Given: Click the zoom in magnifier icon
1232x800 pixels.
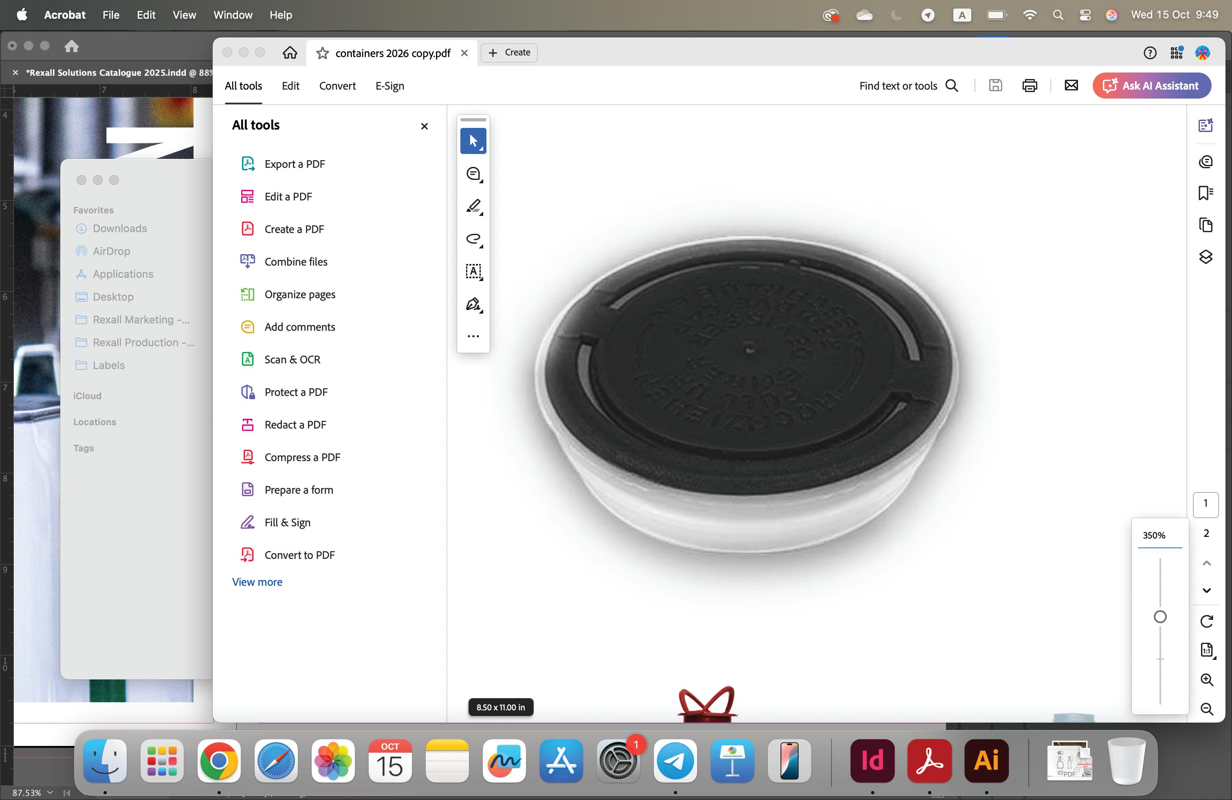Looking at the screenshot, I should pyautogui.click(x=1207, y=679).
